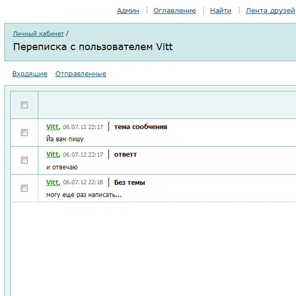Open the message titled "тема сообчения"

(141, 127)
